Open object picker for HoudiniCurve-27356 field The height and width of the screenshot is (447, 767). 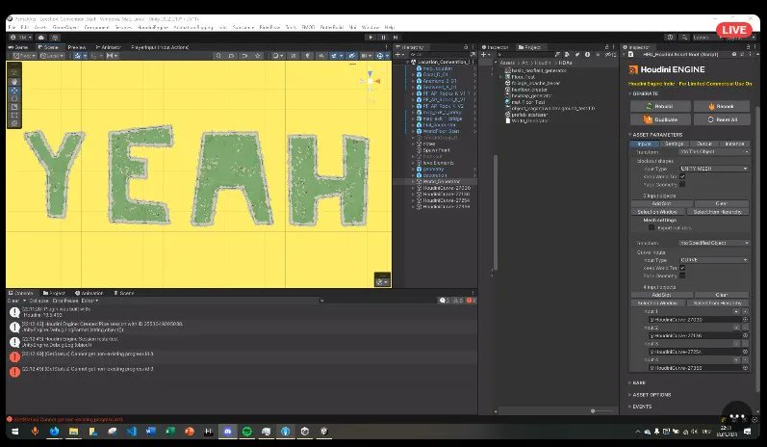[746, 368]
